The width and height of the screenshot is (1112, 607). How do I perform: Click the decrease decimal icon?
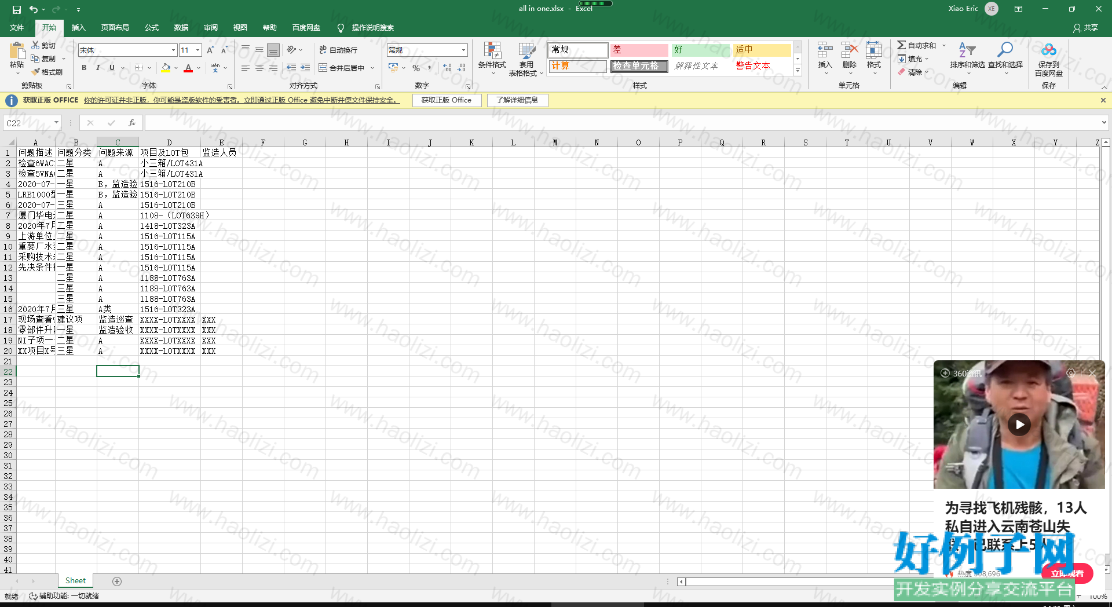point(462,68)
